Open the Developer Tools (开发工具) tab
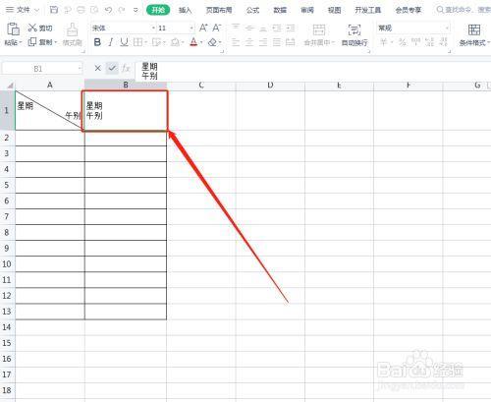 click(x=368, y=10)
